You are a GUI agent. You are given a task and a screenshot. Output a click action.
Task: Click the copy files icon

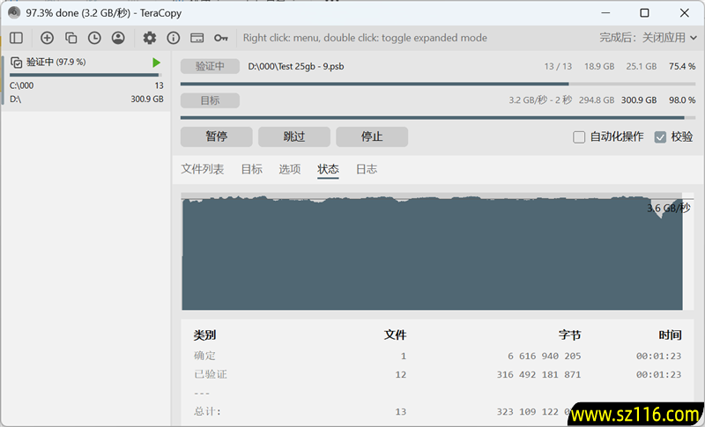pos(70,38)
